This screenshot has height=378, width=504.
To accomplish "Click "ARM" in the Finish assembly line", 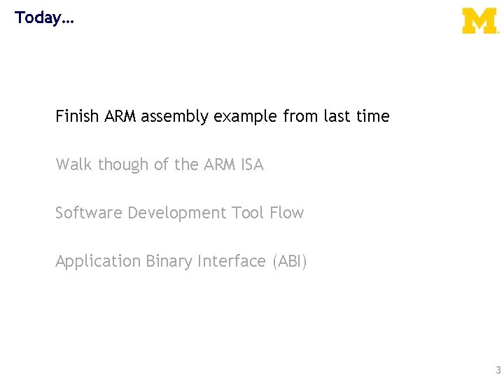I will 121,116.
